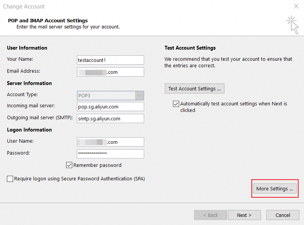Proceed with the Next button
304x225 pixels.
(x=244, y=215)
